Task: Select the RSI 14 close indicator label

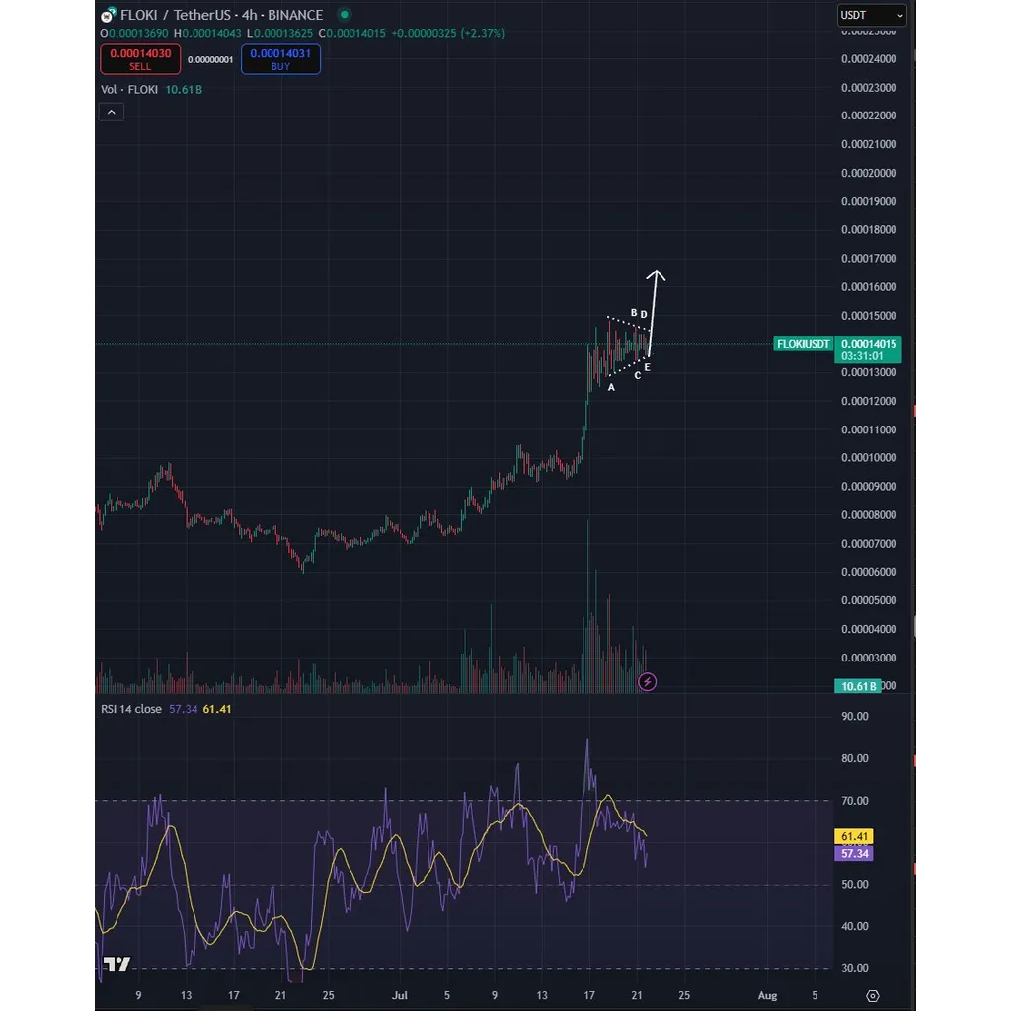Action: point(131,709)
